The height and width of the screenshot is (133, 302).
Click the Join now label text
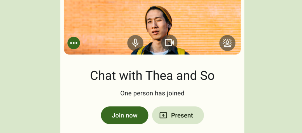coord(125,116)
